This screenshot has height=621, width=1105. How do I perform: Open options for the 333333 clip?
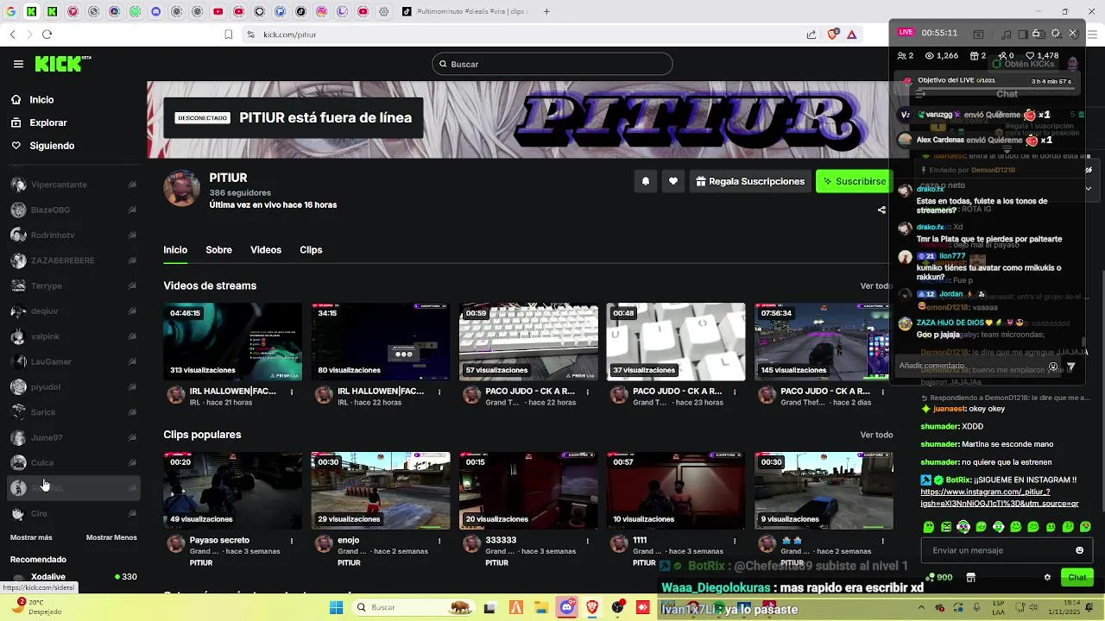coord(587,541)
